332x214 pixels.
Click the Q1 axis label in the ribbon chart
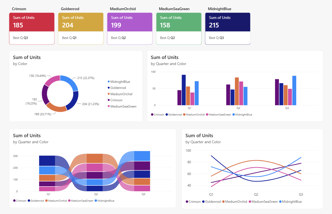point(48,194)
